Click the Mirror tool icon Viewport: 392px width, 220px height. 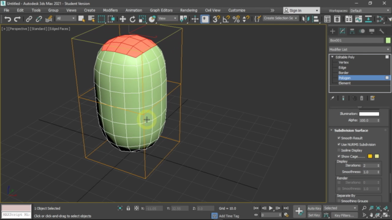(306, 19)
